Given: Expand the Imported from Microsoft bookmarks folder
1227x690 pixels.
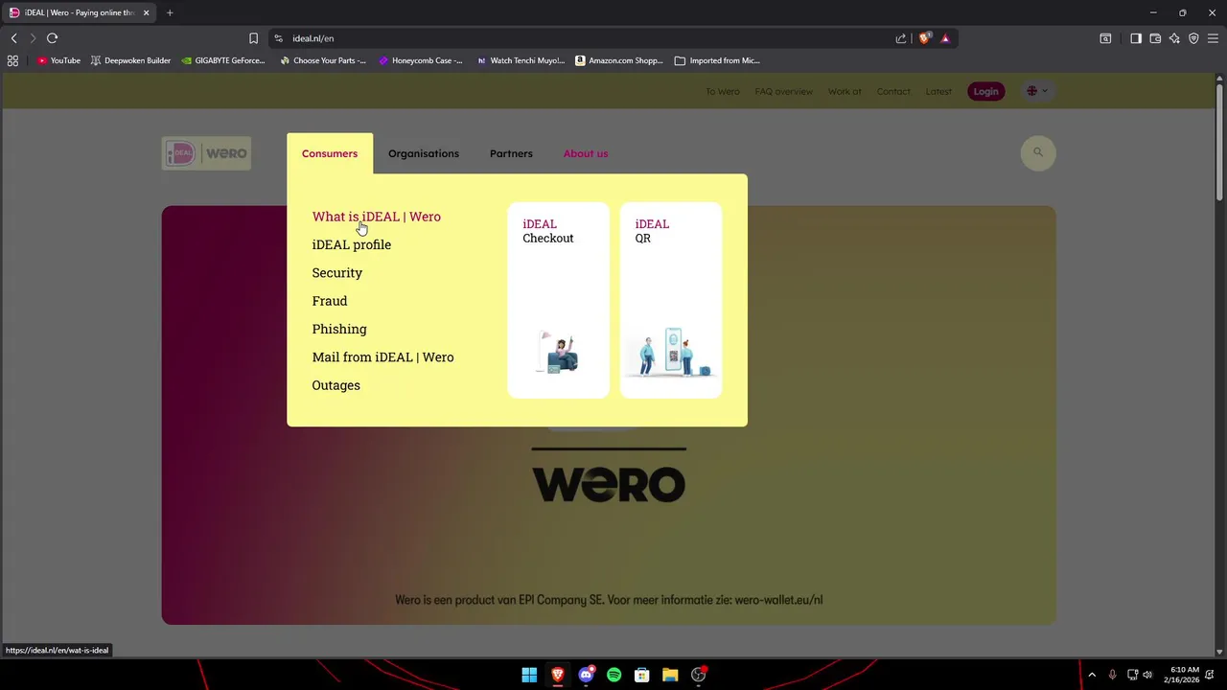Looking at the screenshot, I should tap(717, 60).
